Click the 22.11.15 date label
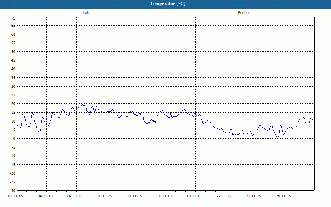The height and width of the screenshot is (207, 331). pos(224,196)
